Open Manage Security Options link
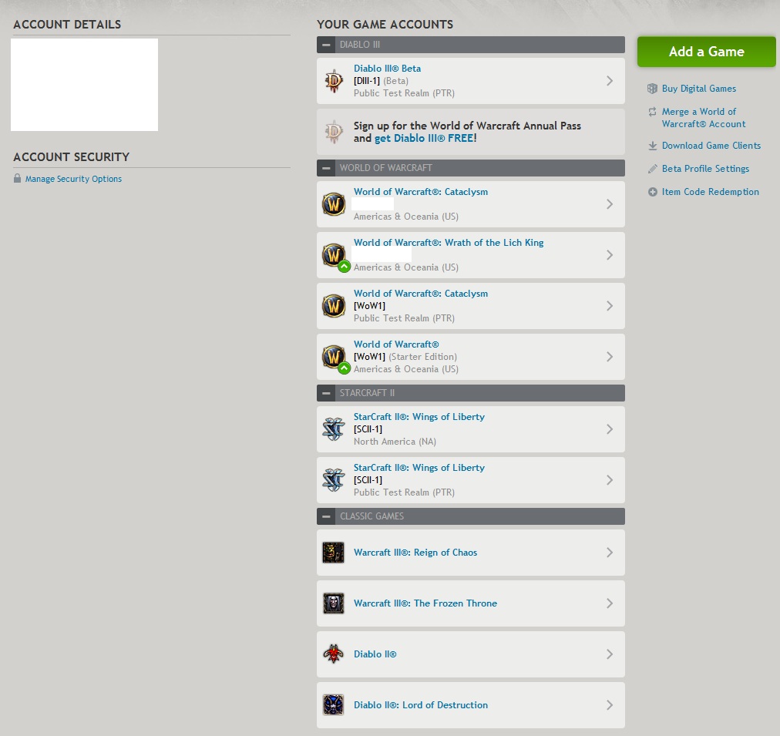 (x=74, y=179)
